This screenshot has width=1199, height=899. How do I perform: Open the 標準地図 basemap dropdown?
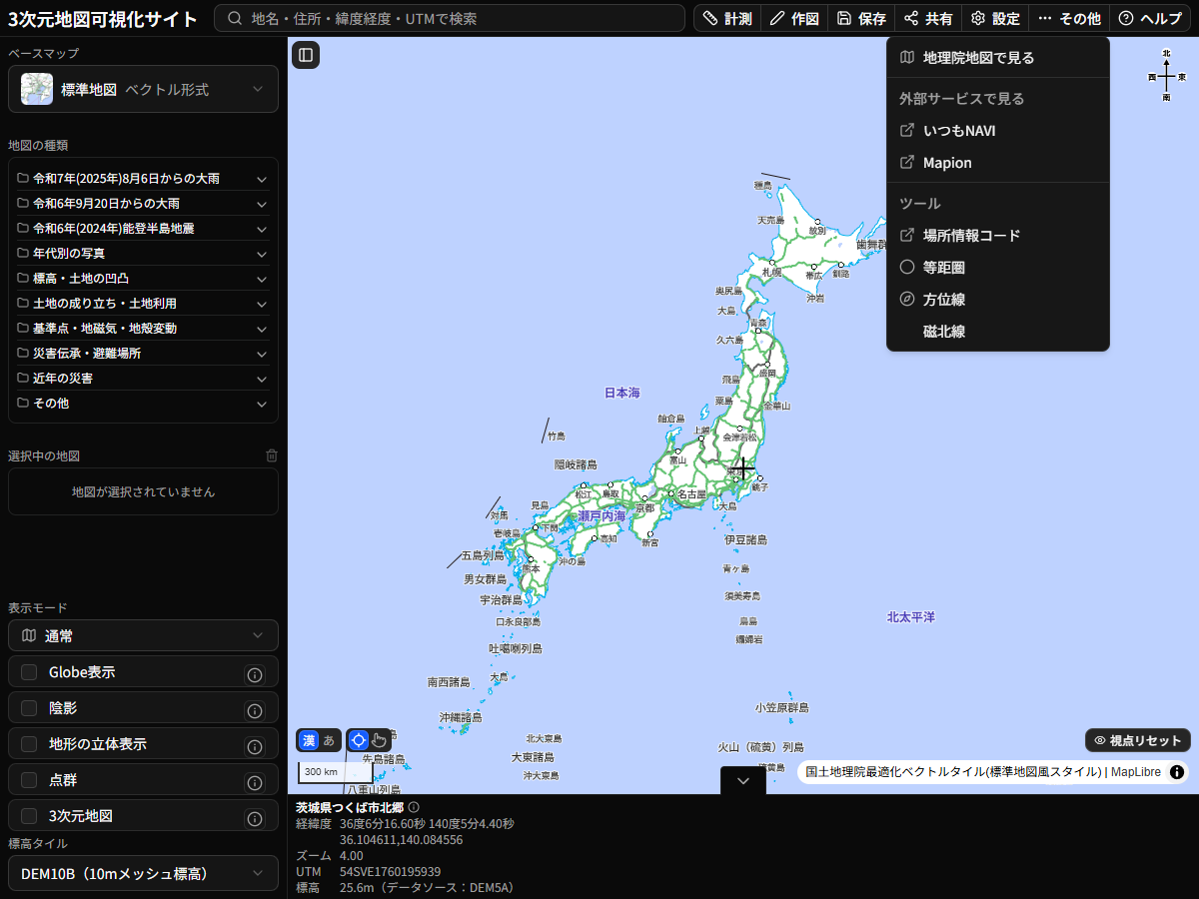143,89
